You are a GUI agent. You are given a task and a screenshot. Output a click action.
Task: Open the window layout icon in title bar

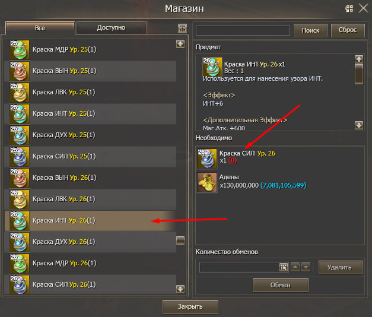[349, 9]
